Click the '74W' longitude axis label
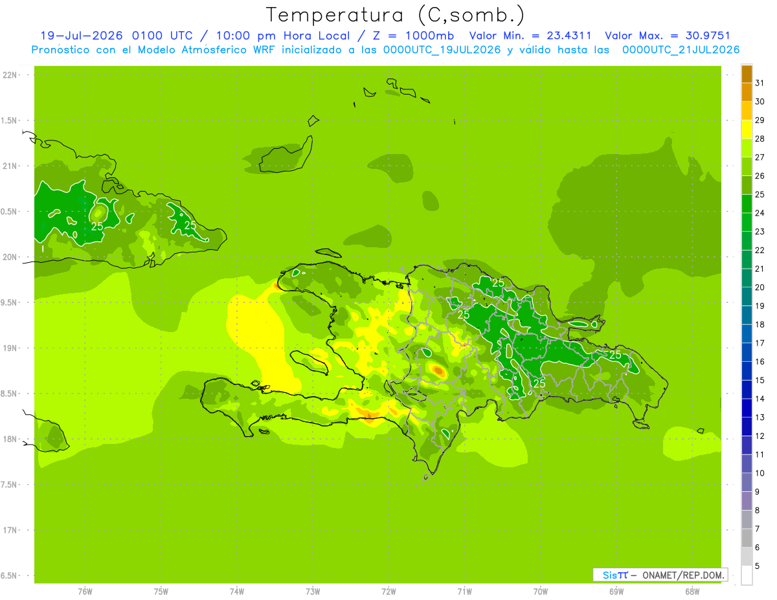777x600 pixels. (x=237, y=592)
